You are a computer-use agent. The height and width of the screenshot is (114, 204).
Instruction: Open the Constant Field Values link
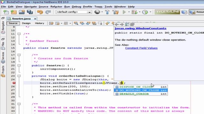[141, 48]
